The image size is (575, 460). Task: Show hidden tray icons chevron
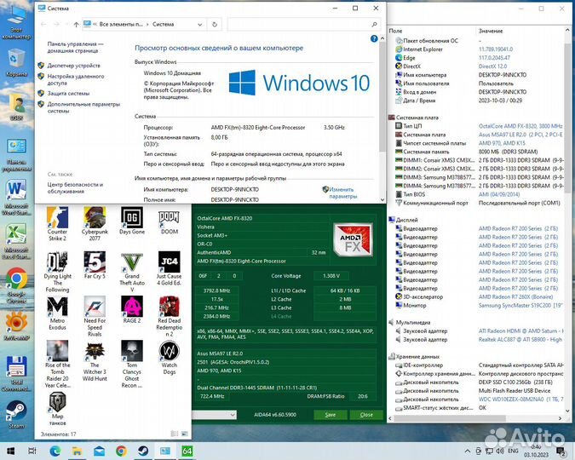click(467, 451)
